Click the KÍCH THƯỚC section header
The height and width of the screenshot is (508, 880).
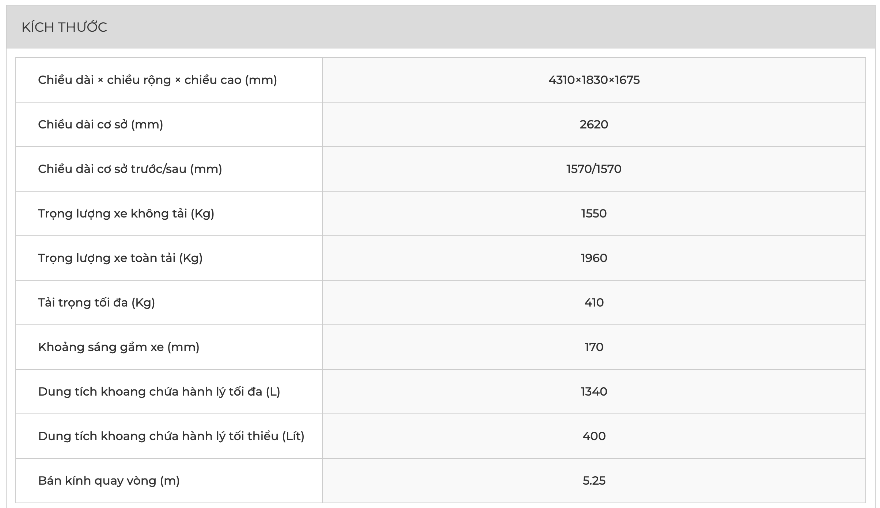click(64, 27)
